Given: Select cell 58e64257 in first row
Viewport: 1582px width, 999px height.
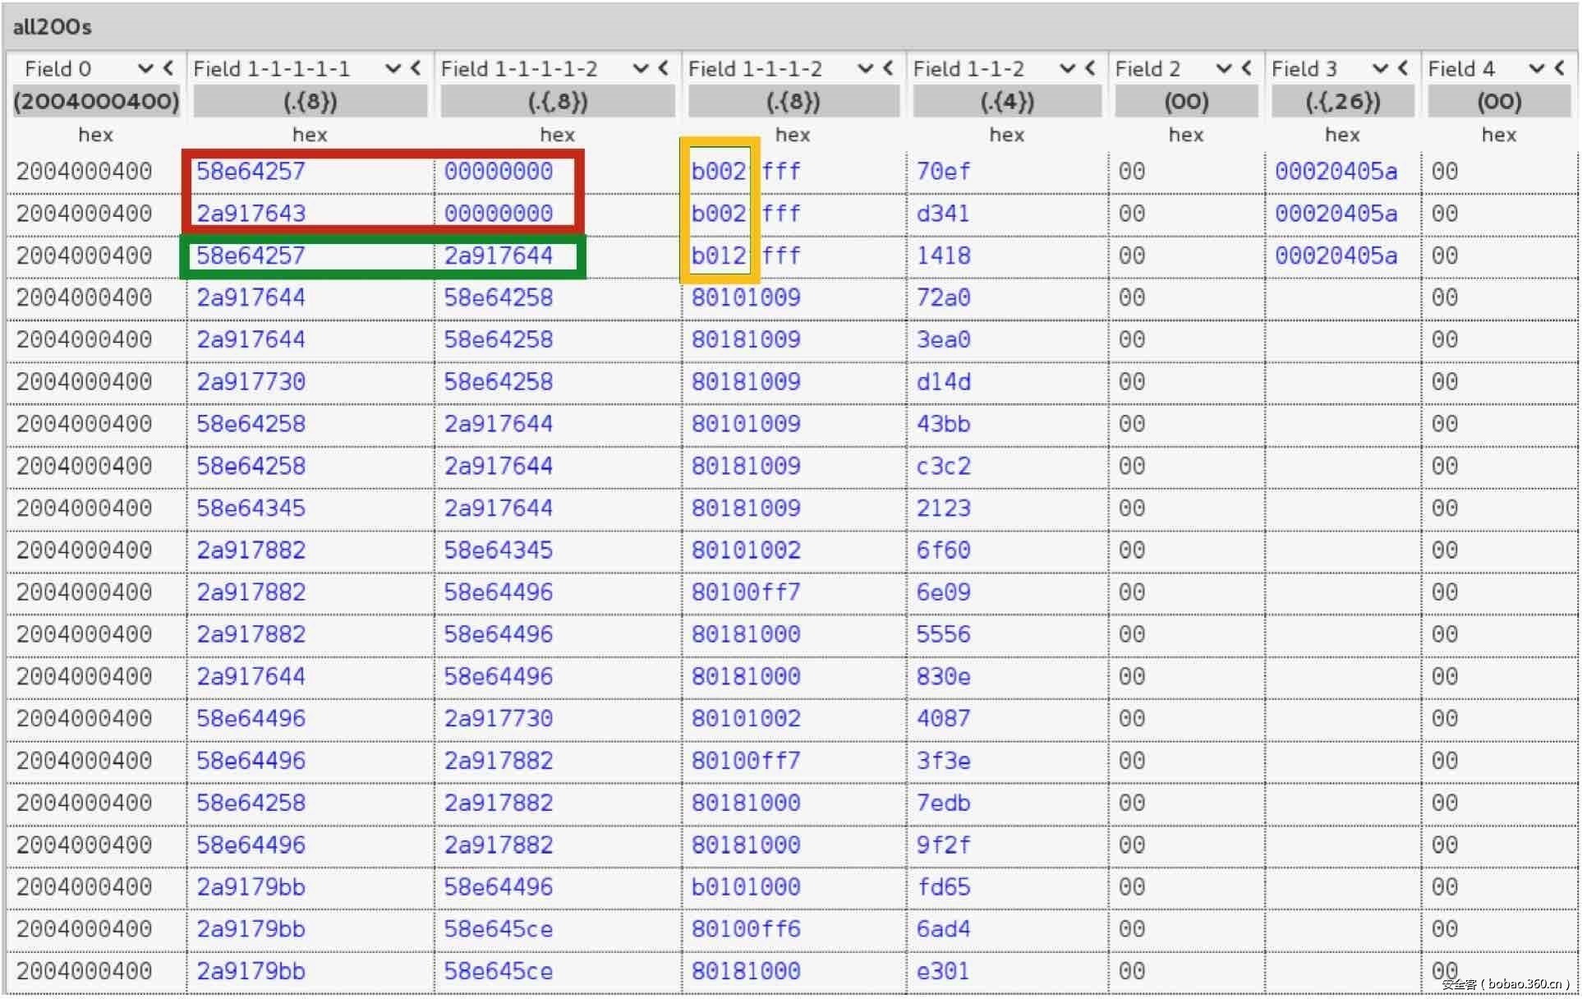Looking at the screenshot, I should pyautogui.click(x=251, y=171).
